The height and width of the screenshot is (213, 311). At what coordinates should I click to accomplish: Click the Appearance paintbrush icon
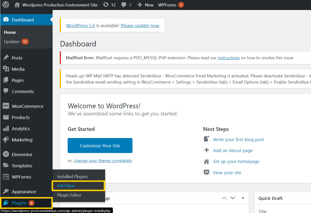click(x=6, y=191)
